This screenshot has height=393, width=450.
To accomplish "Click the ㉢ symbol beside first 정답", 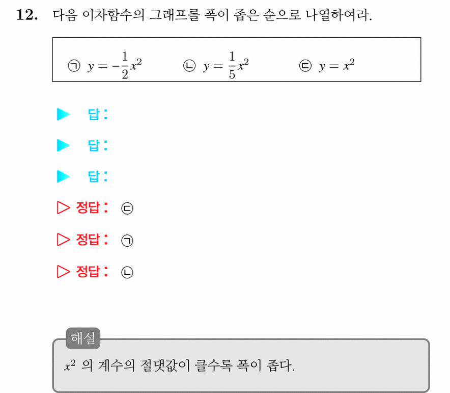I will (127, 208).
